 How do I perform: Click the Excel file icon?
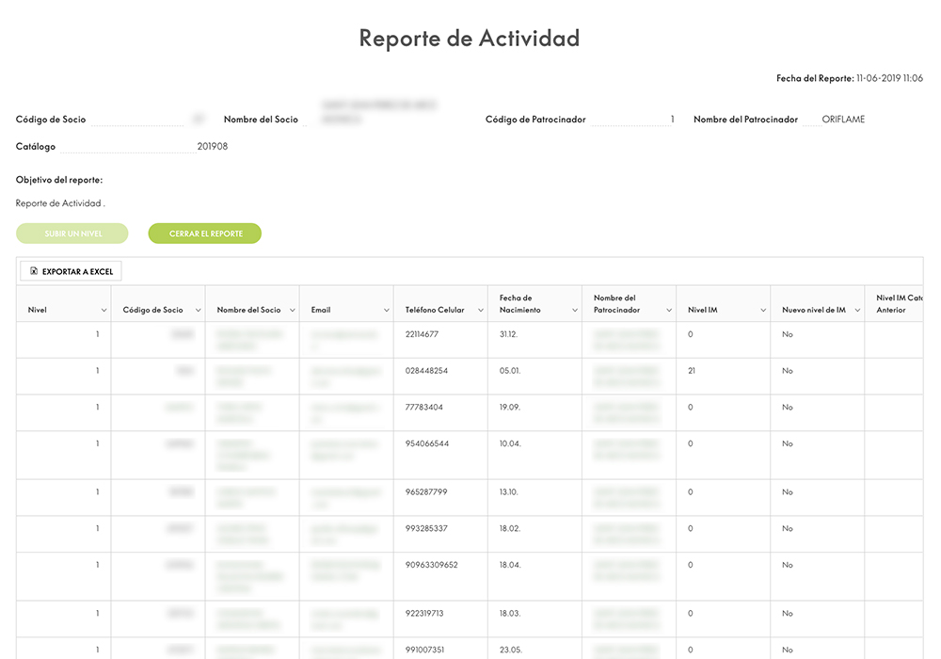click(34, 271)
